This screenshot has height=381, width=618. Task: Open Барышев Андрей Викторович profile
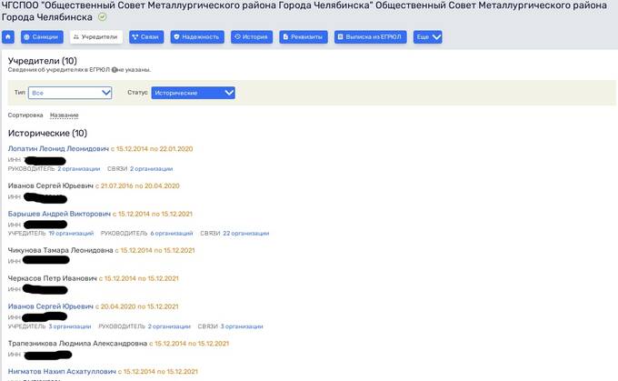point(59,214)
